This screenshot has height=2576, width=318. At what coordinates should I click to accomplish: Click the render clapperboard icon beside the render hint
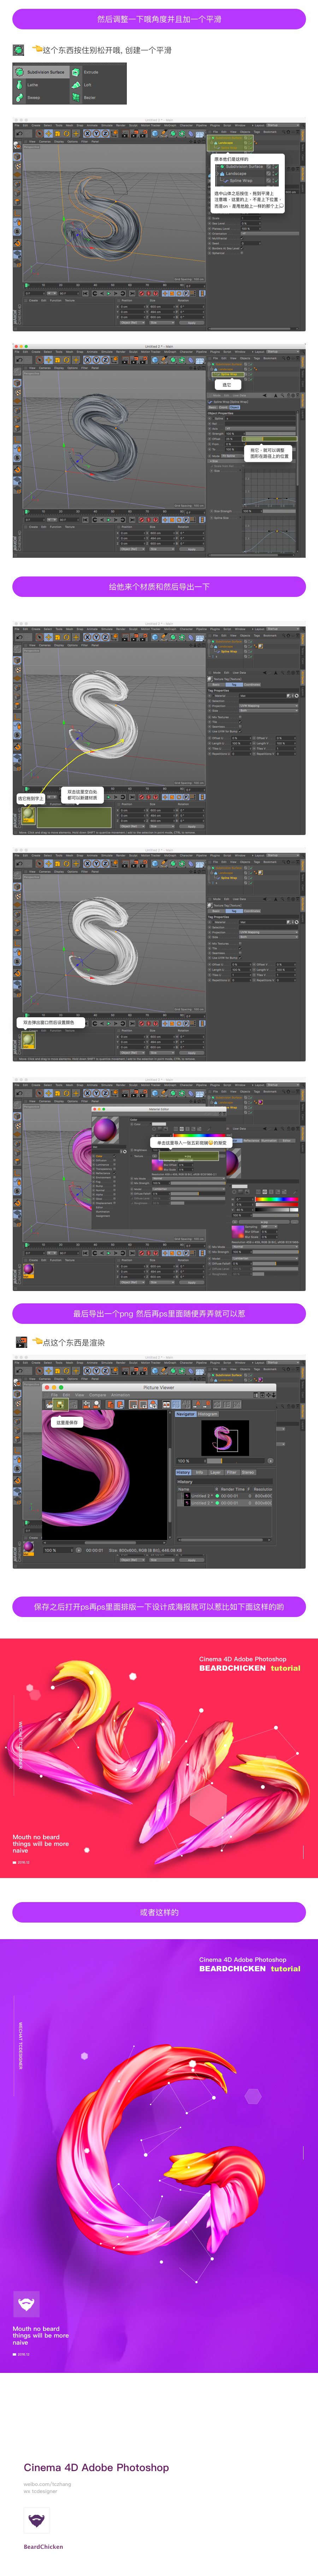(x=21, y=1342)
